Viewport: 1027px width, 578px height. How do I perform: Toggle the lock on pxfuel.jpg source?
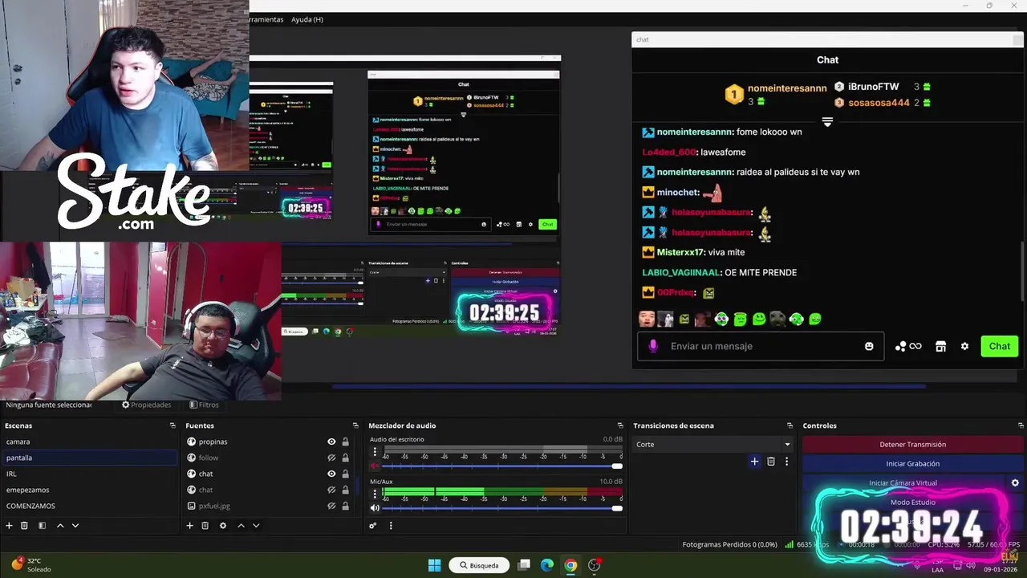346,506
